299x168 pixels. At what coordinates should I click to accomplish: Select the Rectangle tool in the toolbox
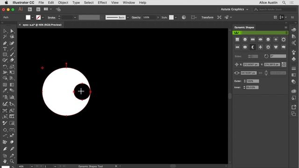(5, 55)
